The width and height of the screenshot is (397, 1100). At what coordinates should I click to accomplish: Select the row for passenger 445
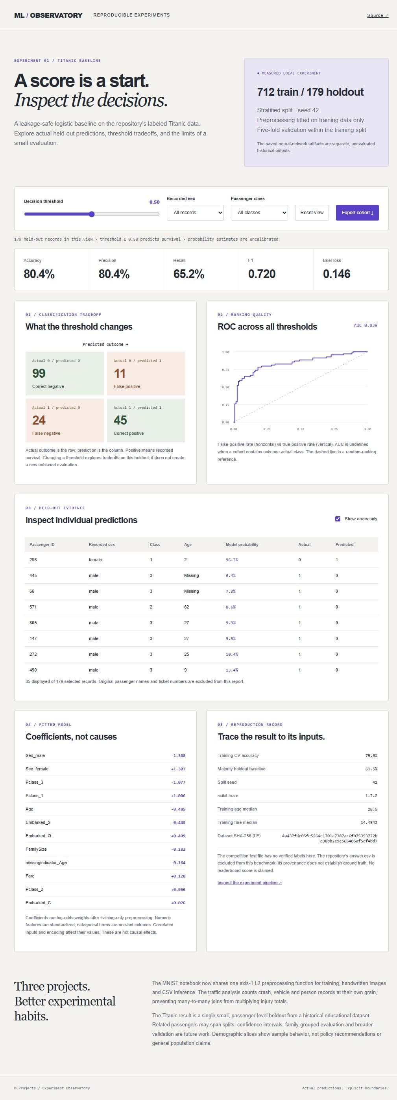[201, 576]
